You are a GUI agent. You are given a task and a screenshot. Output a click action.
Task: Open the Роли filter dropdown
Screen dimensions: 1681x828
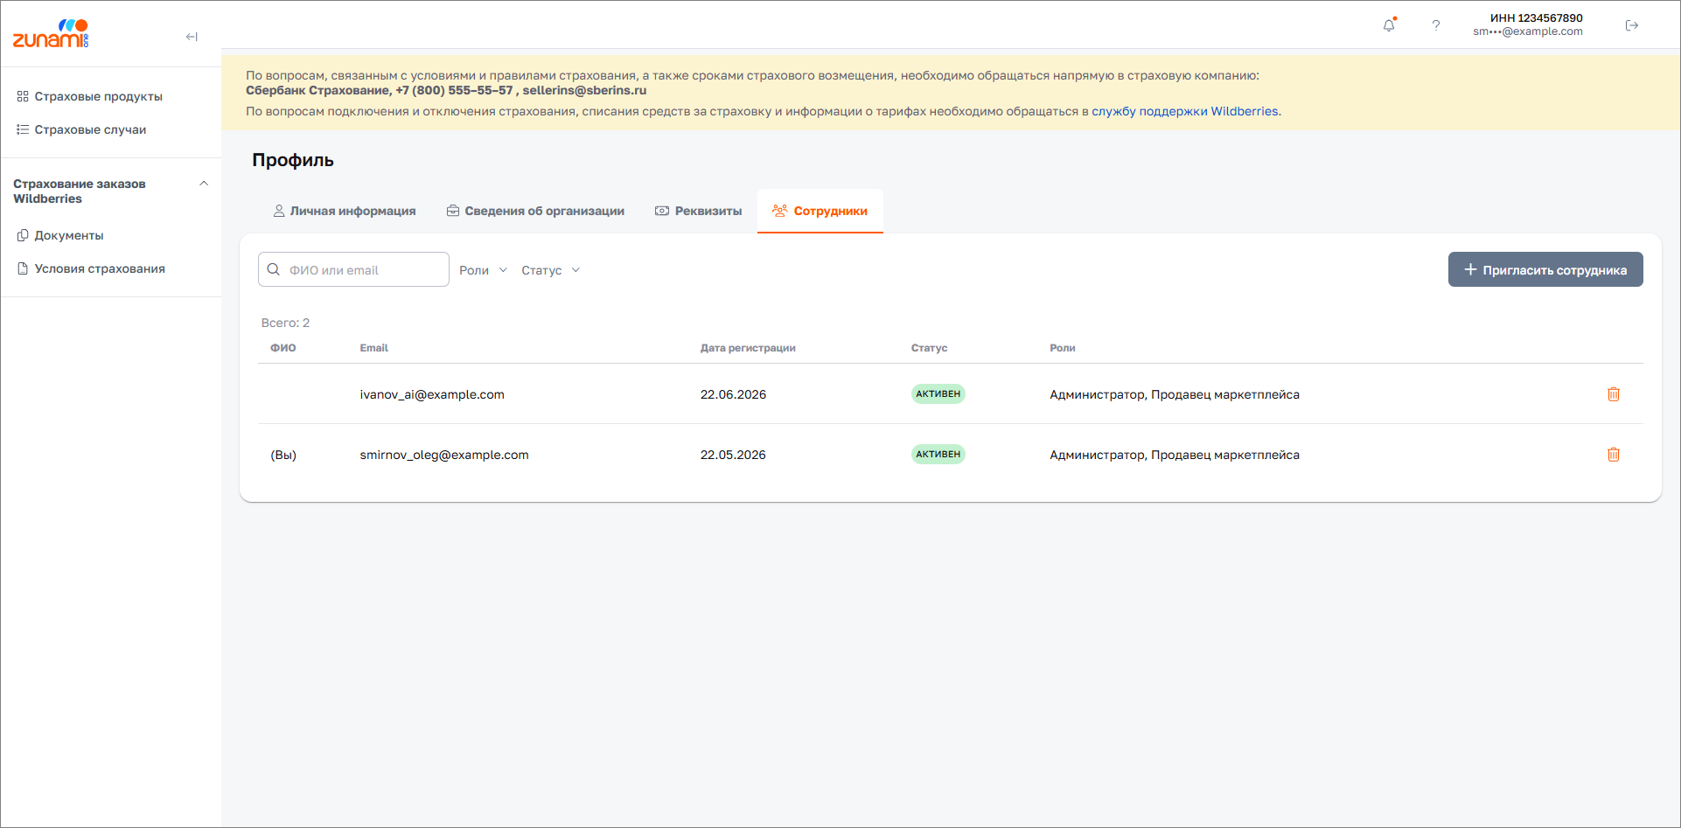tap(483, 270)
